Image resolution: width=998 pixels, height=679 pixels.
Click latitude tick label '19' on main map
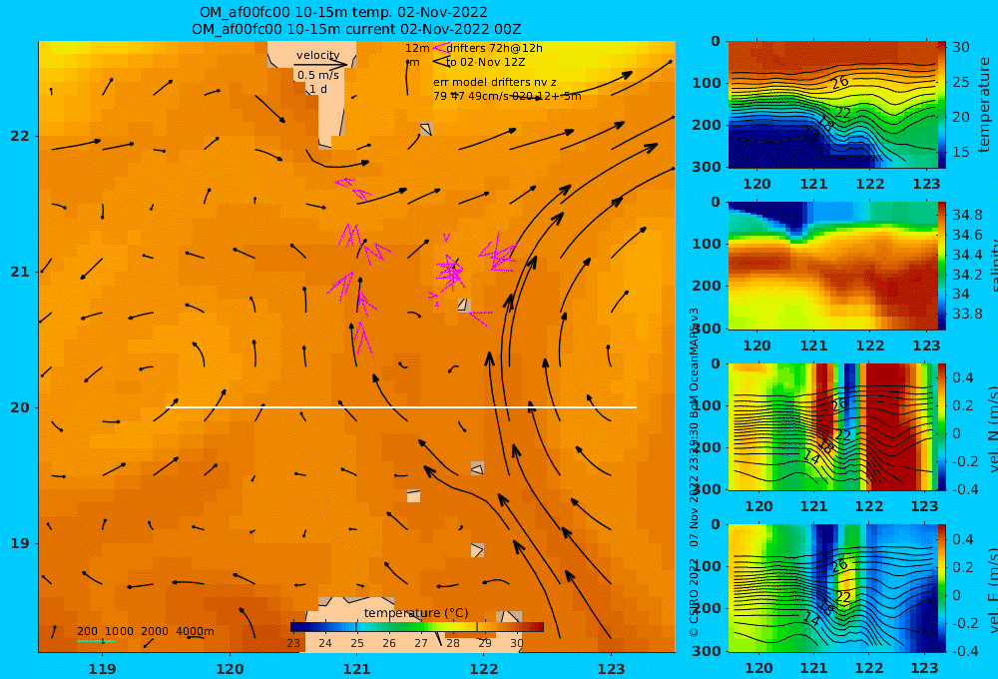(x=20, y=543)
